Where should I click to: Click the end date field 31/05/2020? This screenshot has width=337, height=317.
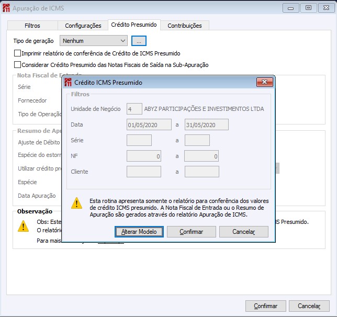tap(207, 124)
